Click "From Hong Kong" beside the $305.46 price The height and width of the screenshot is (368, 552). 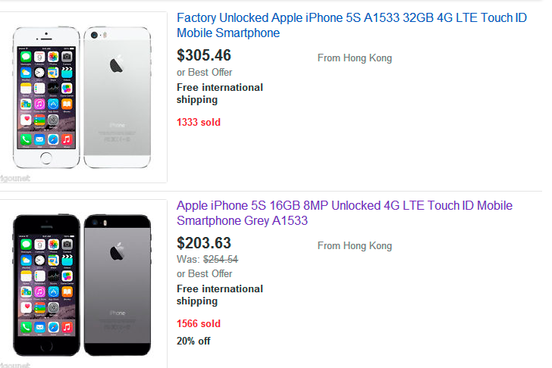click(354, 58)
